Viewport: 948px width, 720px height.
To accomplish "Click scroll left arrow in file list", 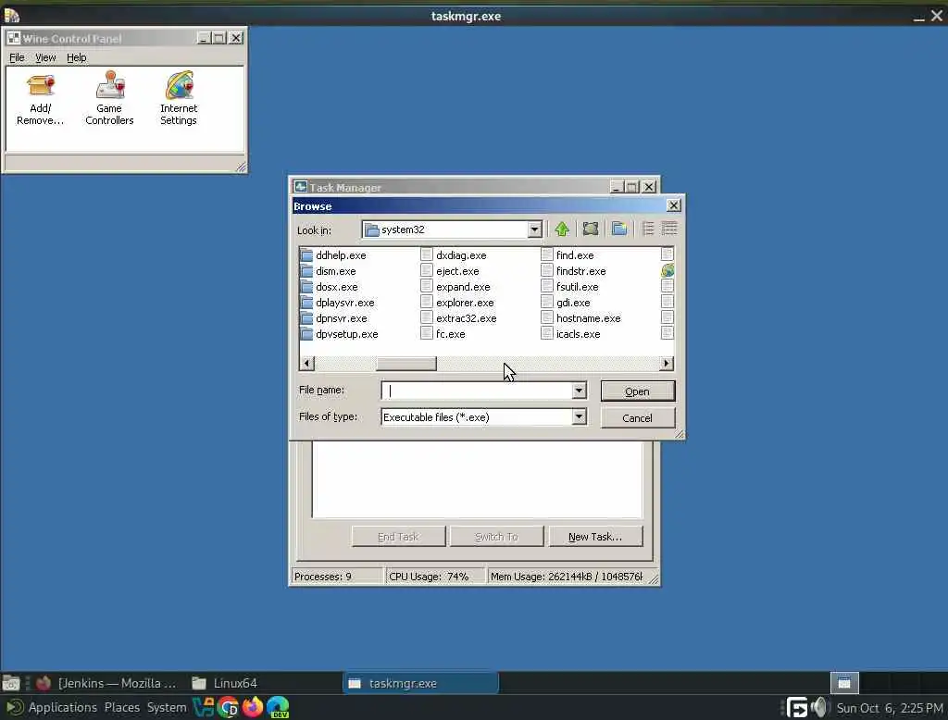I will pos(306,364).
